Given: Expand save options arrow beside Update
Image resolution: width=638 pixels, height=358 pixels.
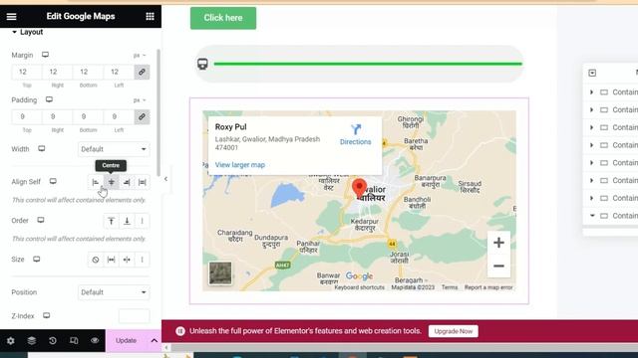Looking at the screenshot, I should coord(155,340).
